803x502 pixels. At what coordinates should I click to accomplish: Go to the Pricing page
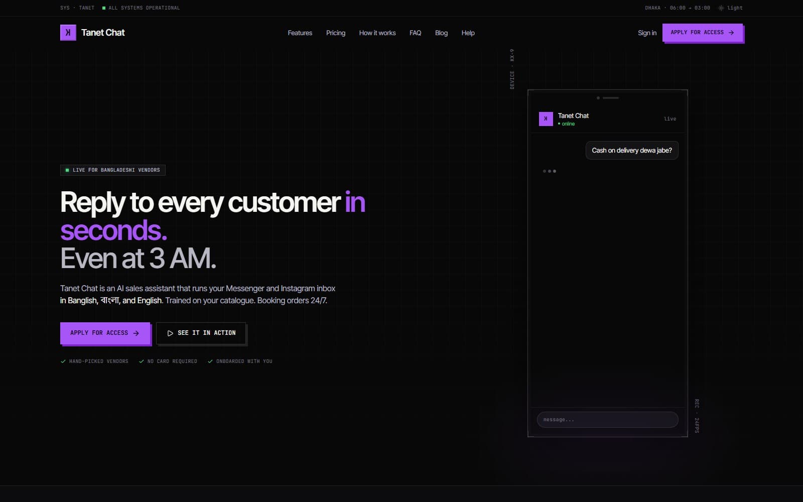[x=336, y=33]
